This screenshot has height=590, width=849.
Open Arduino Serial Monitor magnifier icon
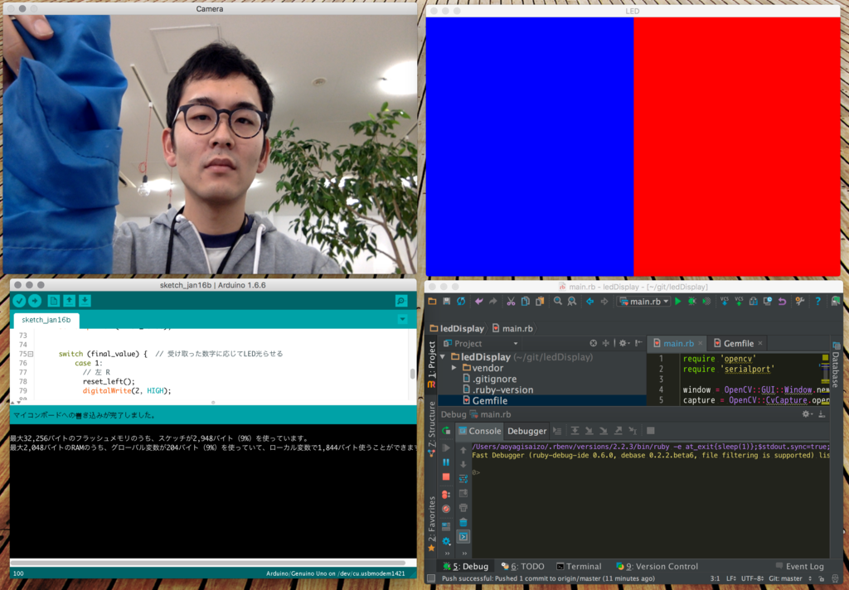(x=401, y=301)
